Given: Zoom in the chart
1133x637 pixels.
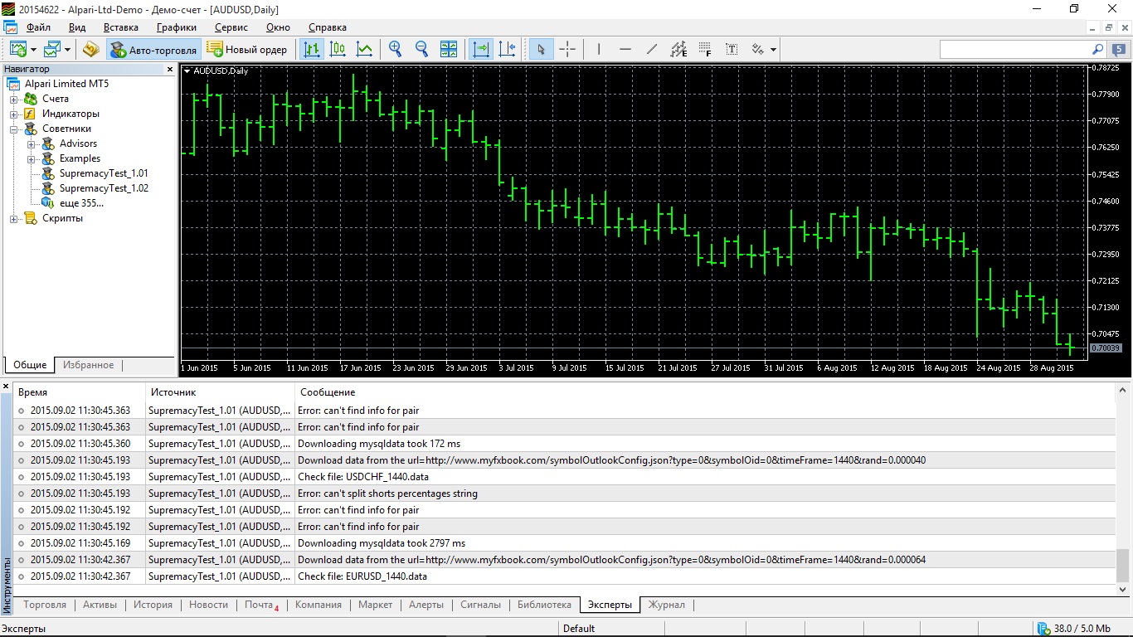Looking at the screenshot, I should [396, 49].
